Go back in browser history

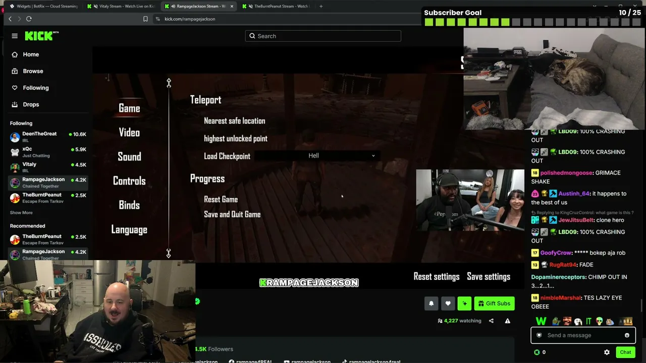click(10, 19)
